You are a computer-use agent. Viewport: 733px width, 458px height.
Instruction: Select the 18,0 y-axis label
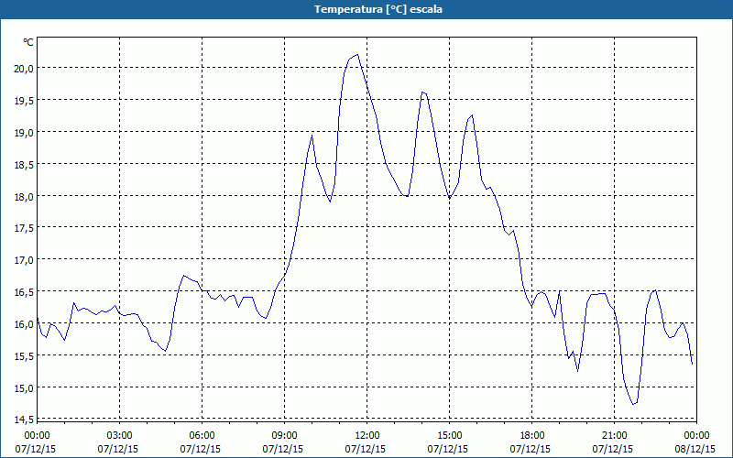(x=25, y=196)
